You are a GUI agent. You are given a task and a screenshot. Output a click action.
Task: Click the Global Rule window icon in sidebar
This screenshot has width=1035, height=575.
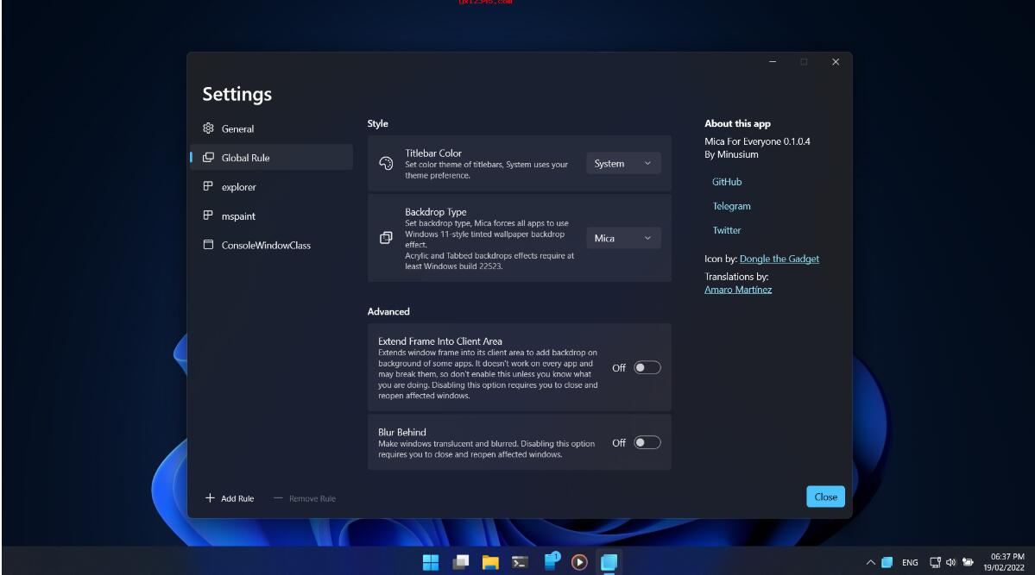[x=209, y=157]
